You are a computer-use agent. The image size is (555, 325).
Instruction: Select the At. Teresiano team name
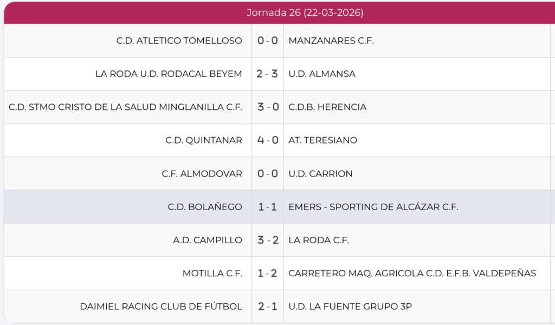pyautogui.click(x=323, y=140)
